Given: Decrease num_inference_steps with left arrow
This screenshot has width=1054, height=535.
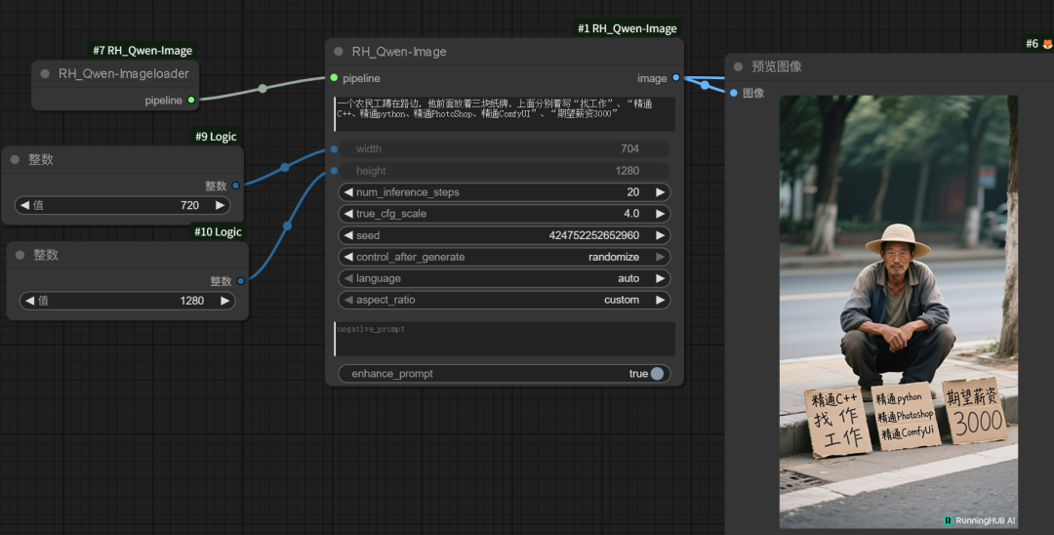Looking at the screenshot, I should [x=348, y=192].
